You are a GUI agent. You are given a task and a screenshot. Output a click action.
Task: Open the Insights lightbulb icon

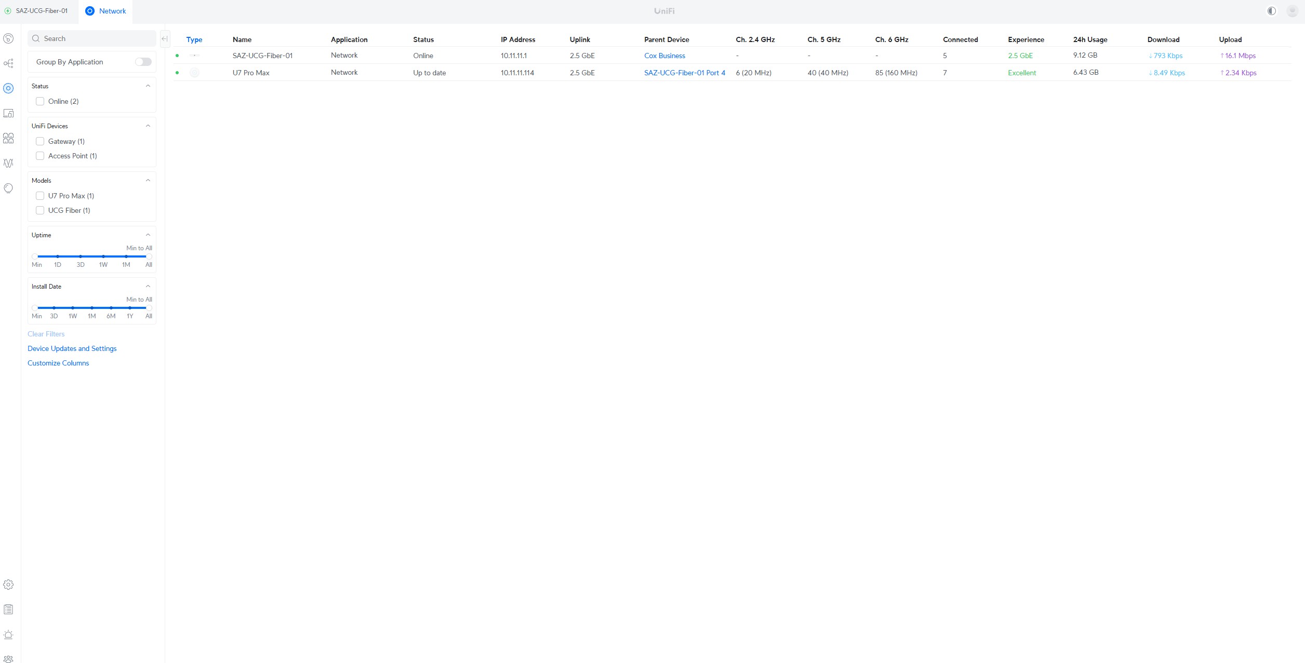point(8,188)
